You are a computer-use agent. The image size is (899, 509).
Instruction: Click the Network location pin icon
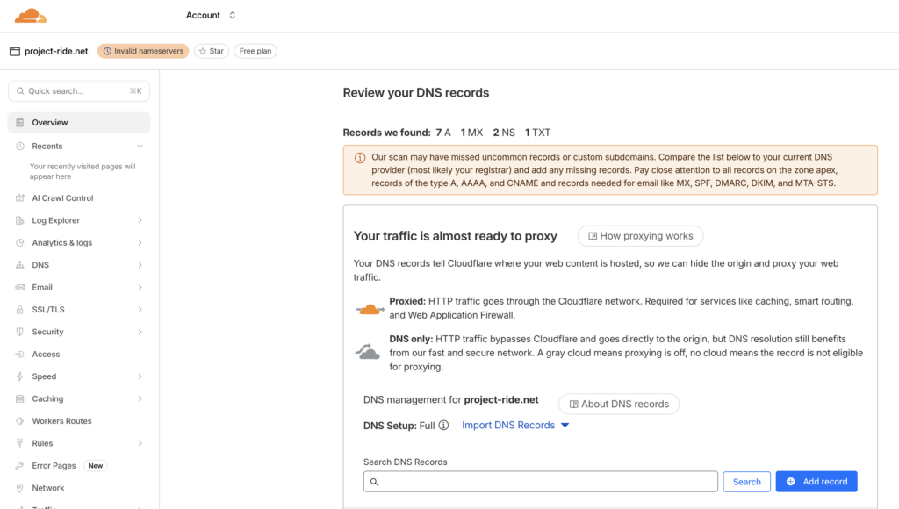pyautogui.click(x=20, y=488)
